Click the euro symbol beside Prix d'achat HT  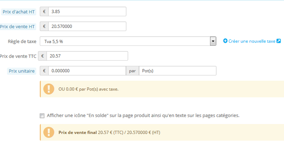[44, 12]
